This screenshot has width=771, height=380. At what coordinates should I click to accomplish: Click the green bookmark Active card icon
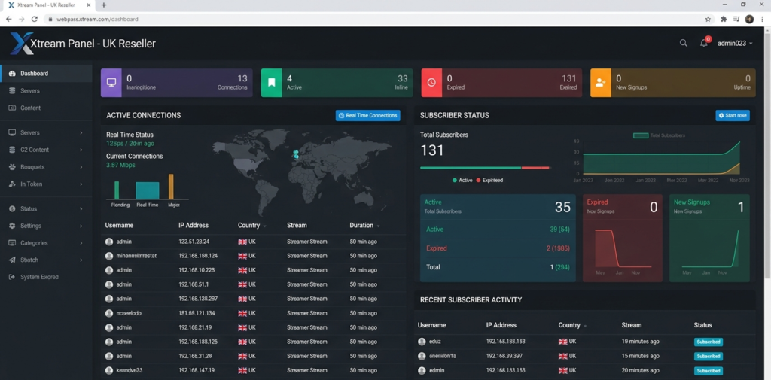[271, 83]
